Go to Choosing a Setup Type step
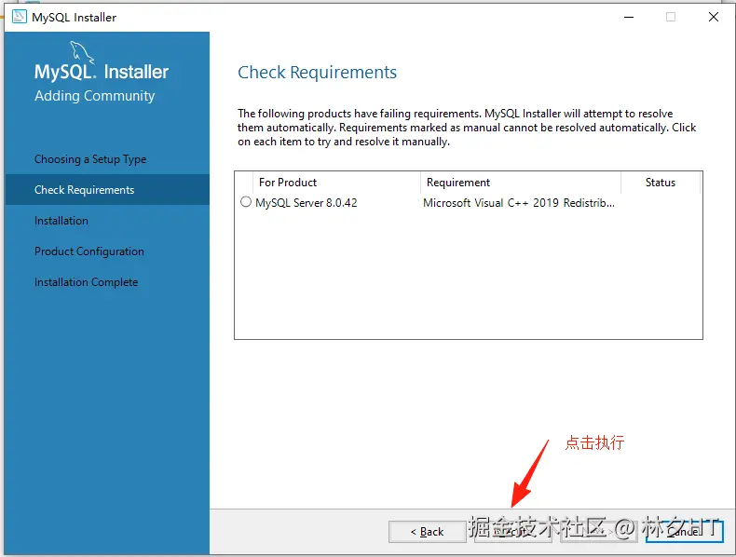 pyautogui.click(x=90, y=159)
